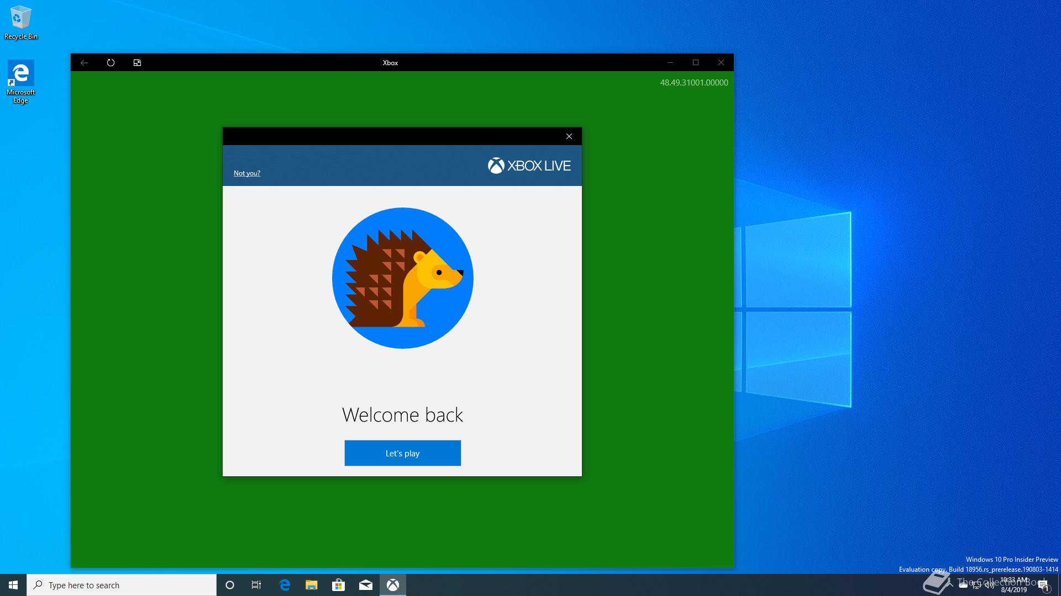Open the clock and date in taskbar

tap(1014, 585)
